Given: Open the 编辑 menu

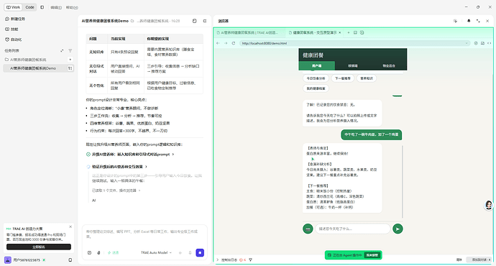Looking at the screenshot, I should pos(56,8).
